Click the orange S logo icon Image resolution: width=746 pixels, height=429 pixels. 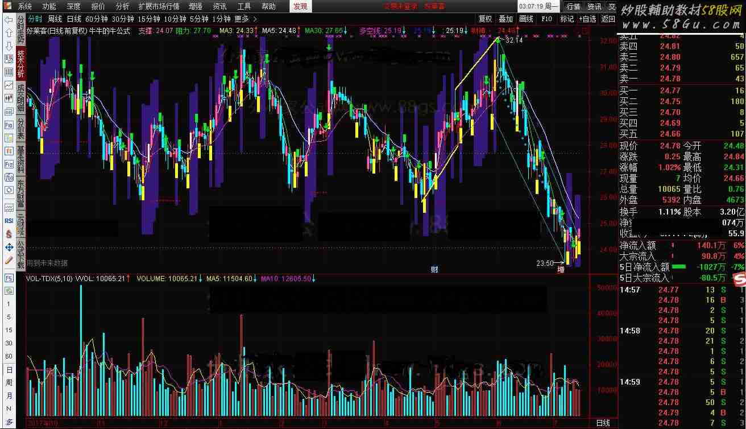pyautogui.click(x=739, y=280)
